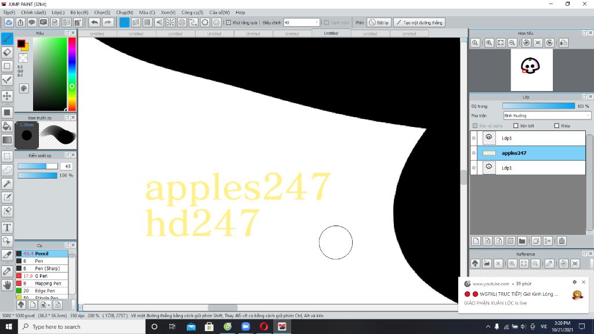Zoom in on the navigator
The width and height of the screenshot is (594, 334).
489,43
